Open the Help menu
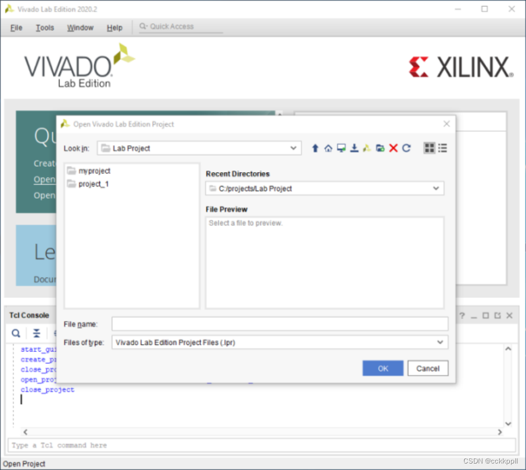The height and width of the screenshot is (470, 526). click(114, 28)
